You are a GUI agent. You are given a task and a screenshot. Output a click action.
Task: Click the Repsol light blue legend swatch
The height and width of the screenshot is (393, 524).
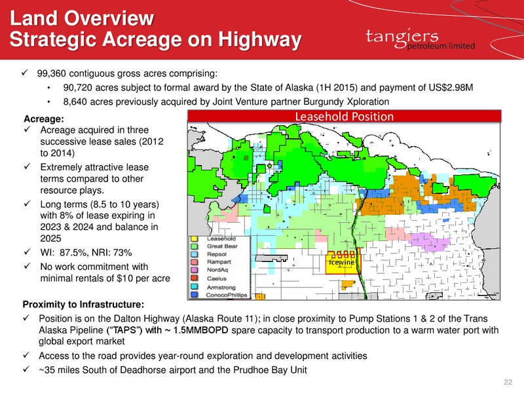tap(193, 254)
